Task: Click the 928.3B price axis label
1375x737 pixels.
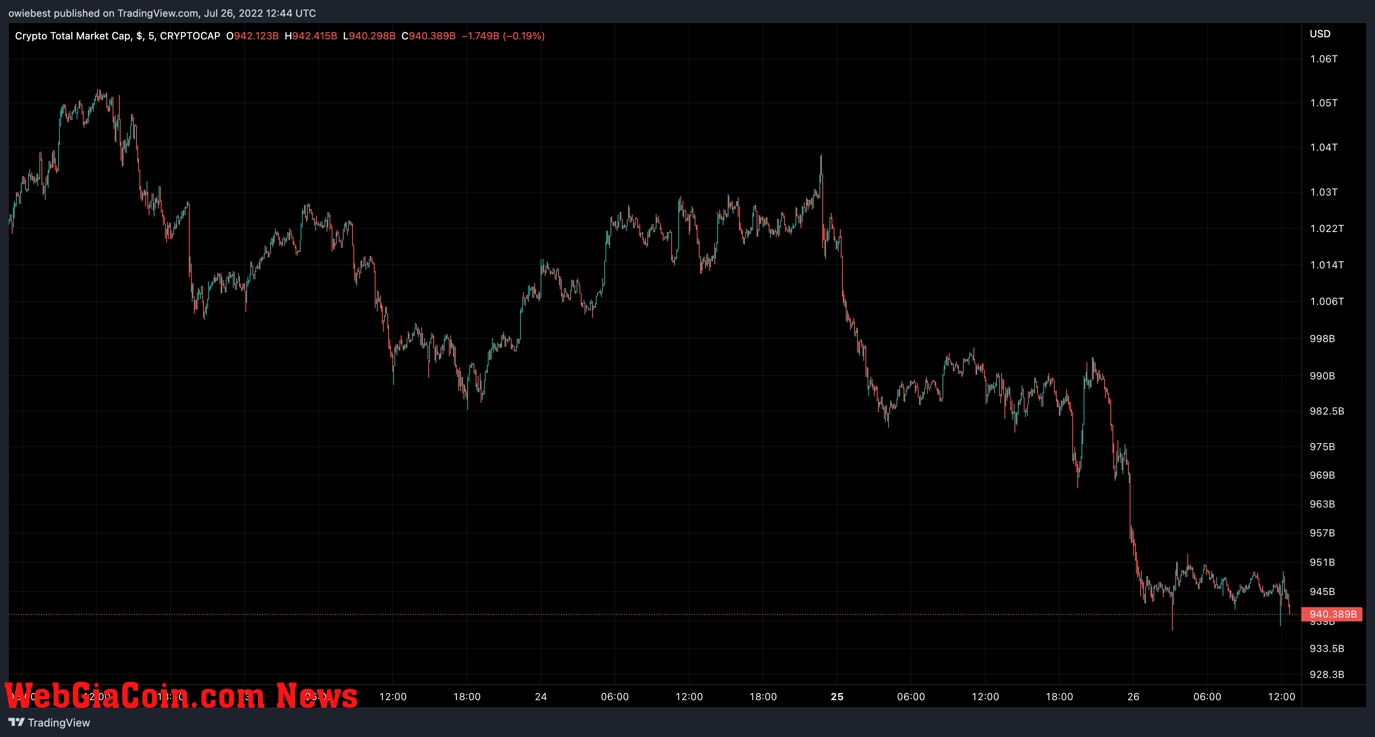Action: coord(1327,674)
